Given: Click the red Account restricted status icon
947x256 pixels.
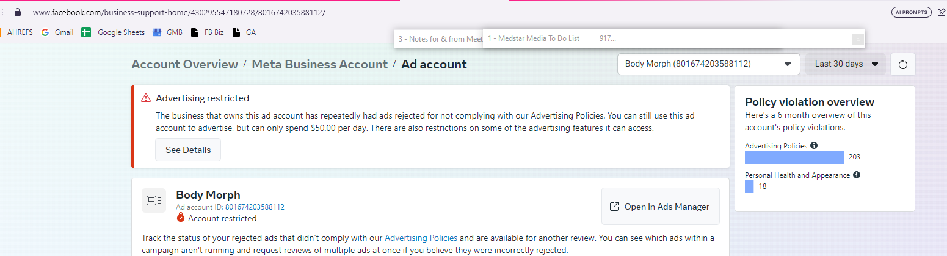Looking at the screenshot, I should [x=180, y=218].
